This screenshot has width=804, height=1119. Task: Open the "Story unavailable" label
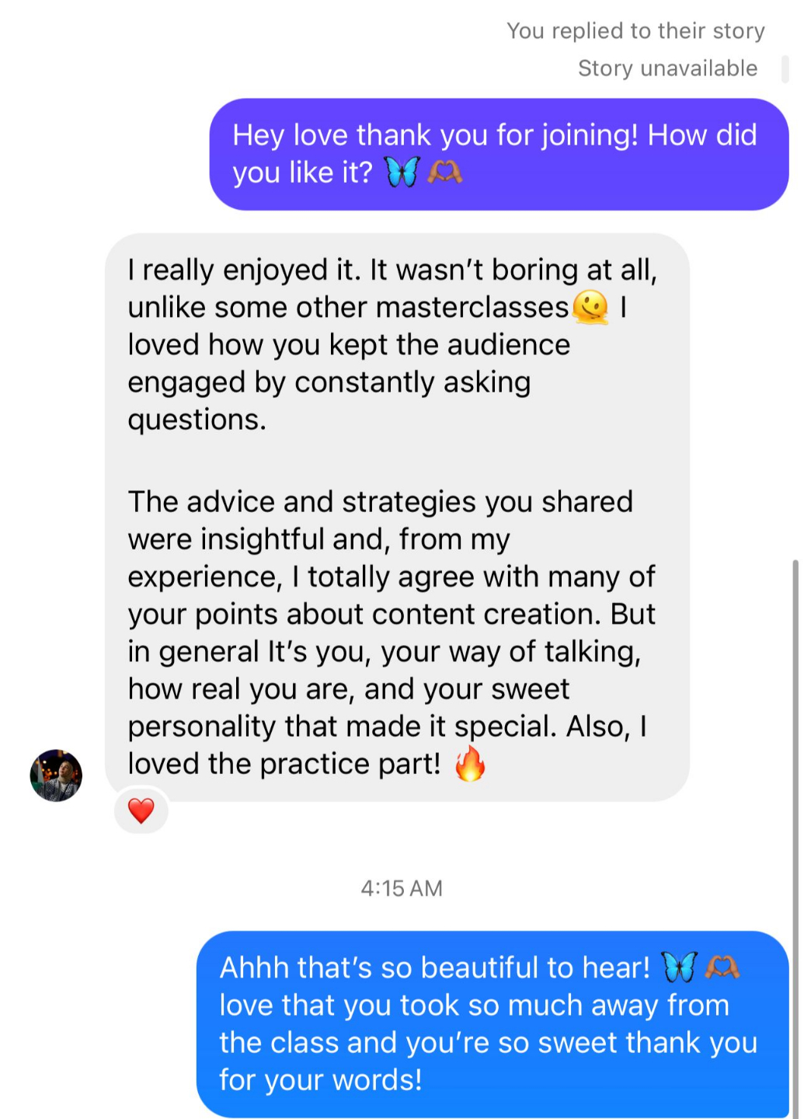(x=667, y=68)
